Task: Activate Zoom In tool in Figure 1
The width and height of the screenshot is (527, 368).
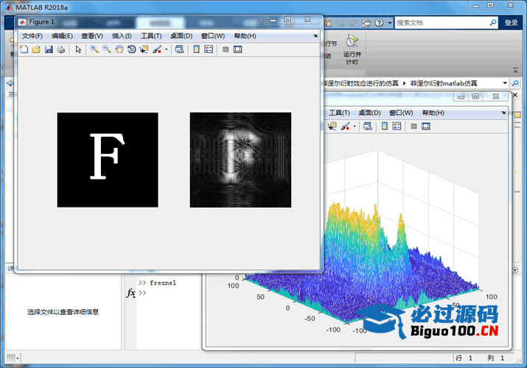Action: pyautogui.click(x=94, y=49)
